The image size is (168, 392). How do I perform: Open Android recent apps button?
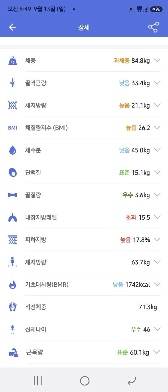click(38, 381)
